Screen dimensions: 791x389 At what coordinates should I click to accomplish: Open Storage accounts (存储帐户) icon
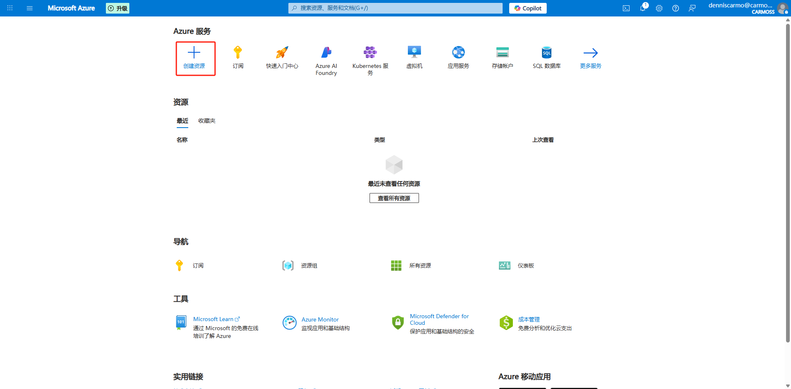(x=502, y=53)
